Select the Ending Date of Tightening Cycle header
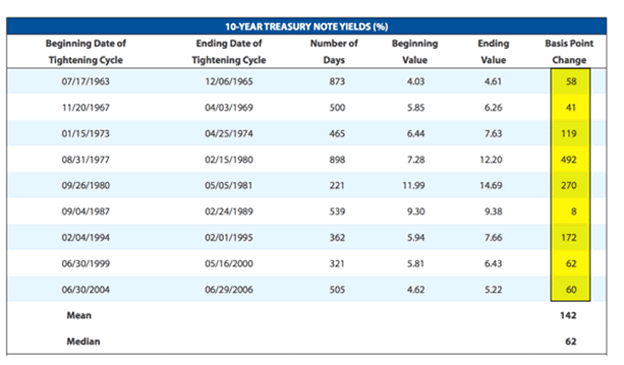The image size is (624, 365). [229, 51]
